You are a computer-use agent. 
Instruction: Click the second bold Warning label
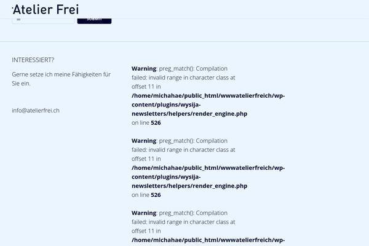144,141
